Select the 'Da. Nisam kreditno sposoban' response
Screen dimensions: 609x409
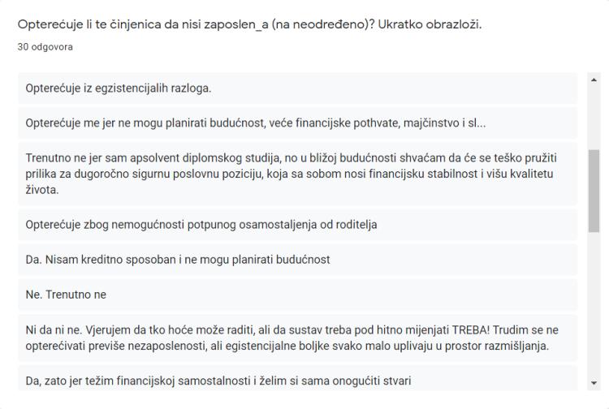tap(297, 260)
